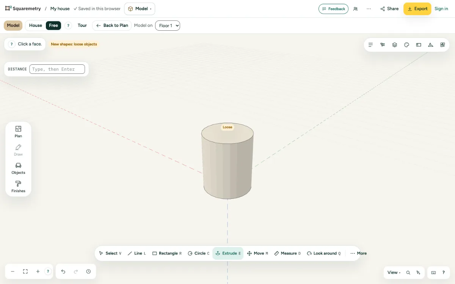Select the Circle drawing tool
This screenshot has height=284, width=455.
[x=198, y=253]
